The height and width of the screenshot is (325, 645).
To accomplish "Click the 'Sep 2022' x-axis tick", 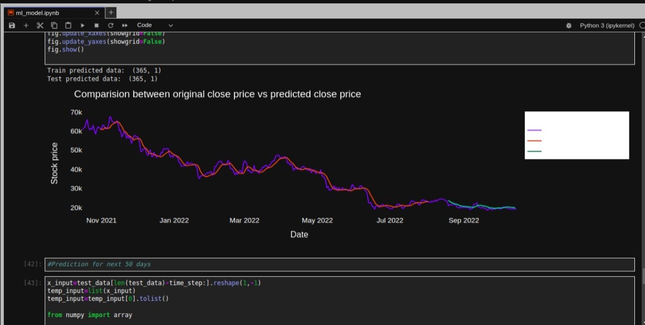I will (464, 220).
